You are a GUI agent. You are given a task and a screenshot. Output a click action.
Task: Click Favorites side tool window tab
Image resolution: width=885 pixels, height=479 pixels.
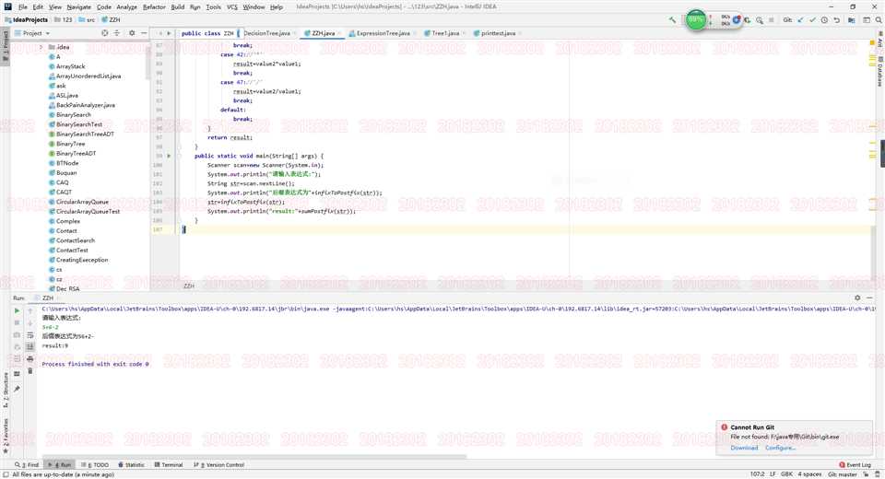coord(6,434)
